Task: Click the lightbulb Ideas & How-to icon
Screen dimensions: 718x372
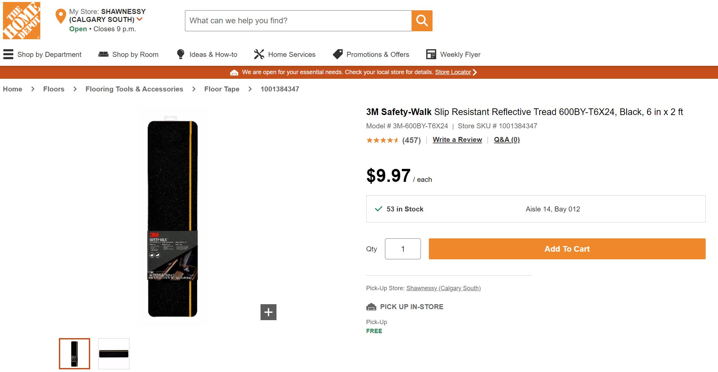Action: (180, 54)
